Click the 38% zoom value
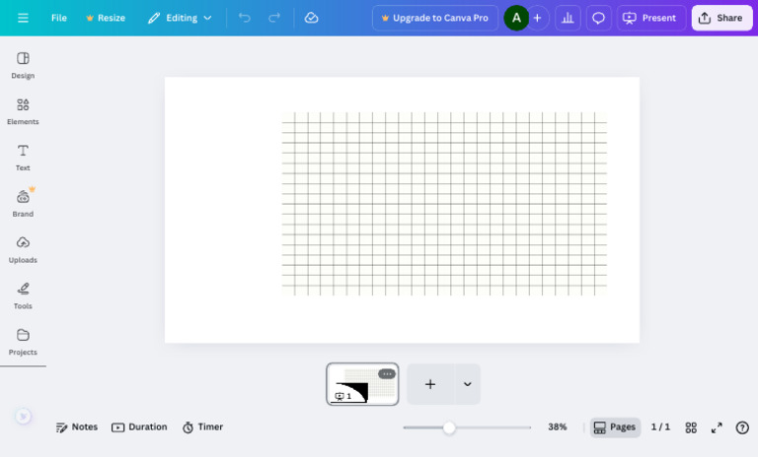Viewport: 758px width, 457px height. [558, 427]
